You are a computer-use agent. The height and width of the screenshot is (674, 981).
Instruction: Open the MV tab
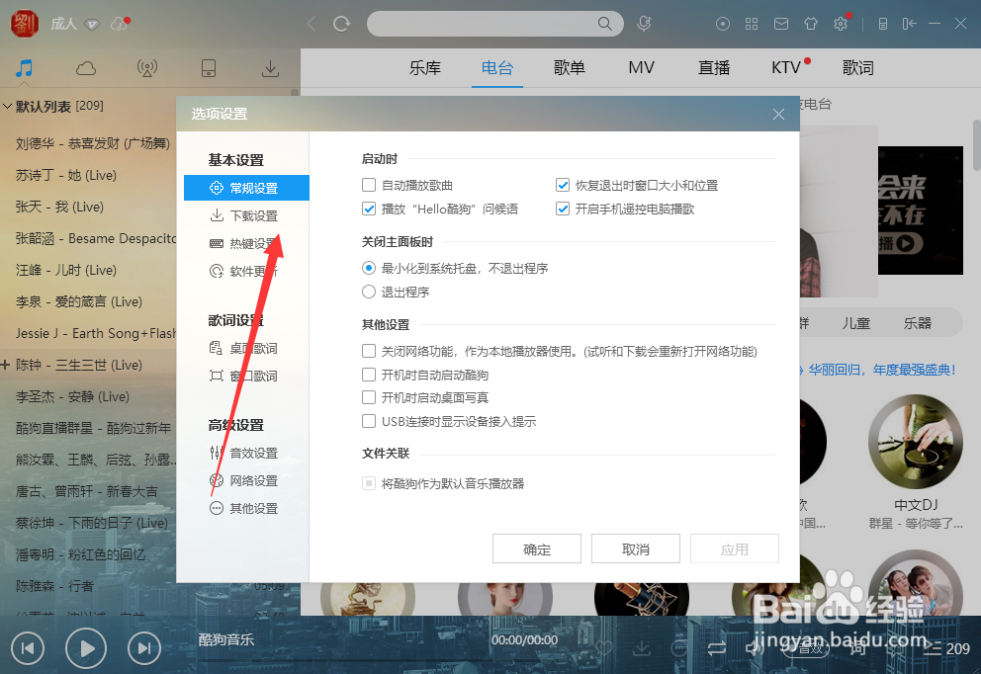[641, 67]
